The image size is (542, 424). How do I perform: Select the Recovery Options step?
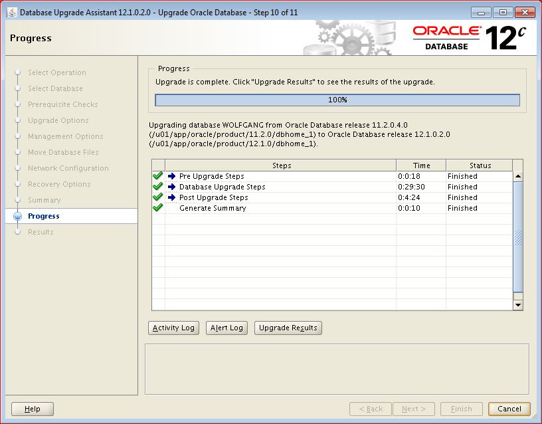59,184
